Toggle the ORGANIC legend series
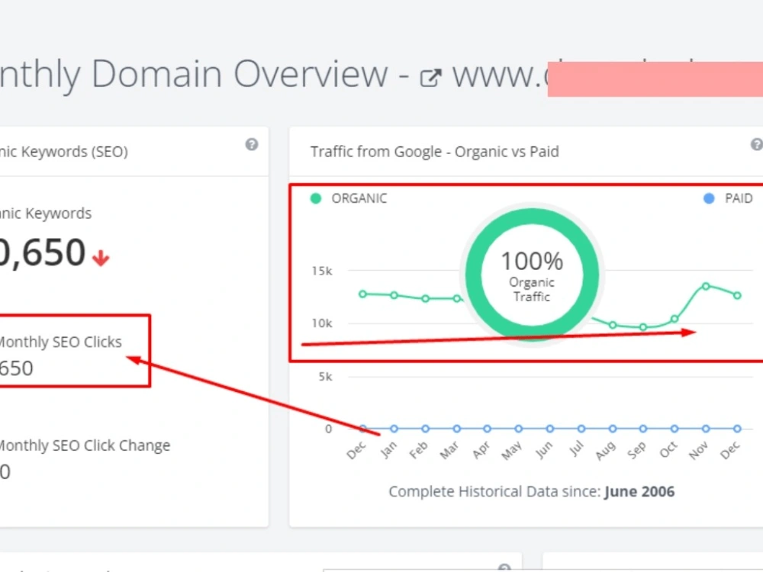 pos(349,198)
